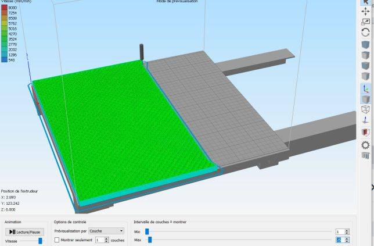Click the blue 540 speed legend swatch
The height and width of the screenshot is (246, 374).
tap(4, 60)
